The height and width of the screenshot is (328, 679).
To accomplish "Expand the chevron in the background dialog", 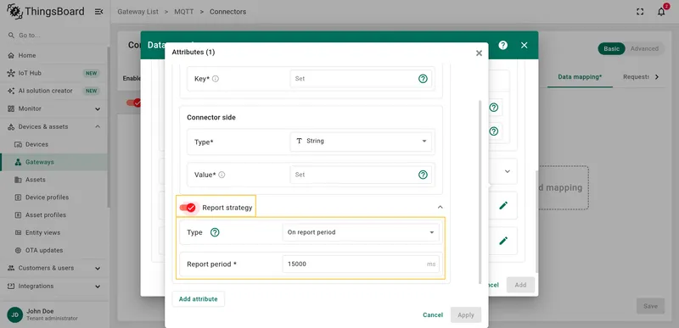I will coord(508,171).
